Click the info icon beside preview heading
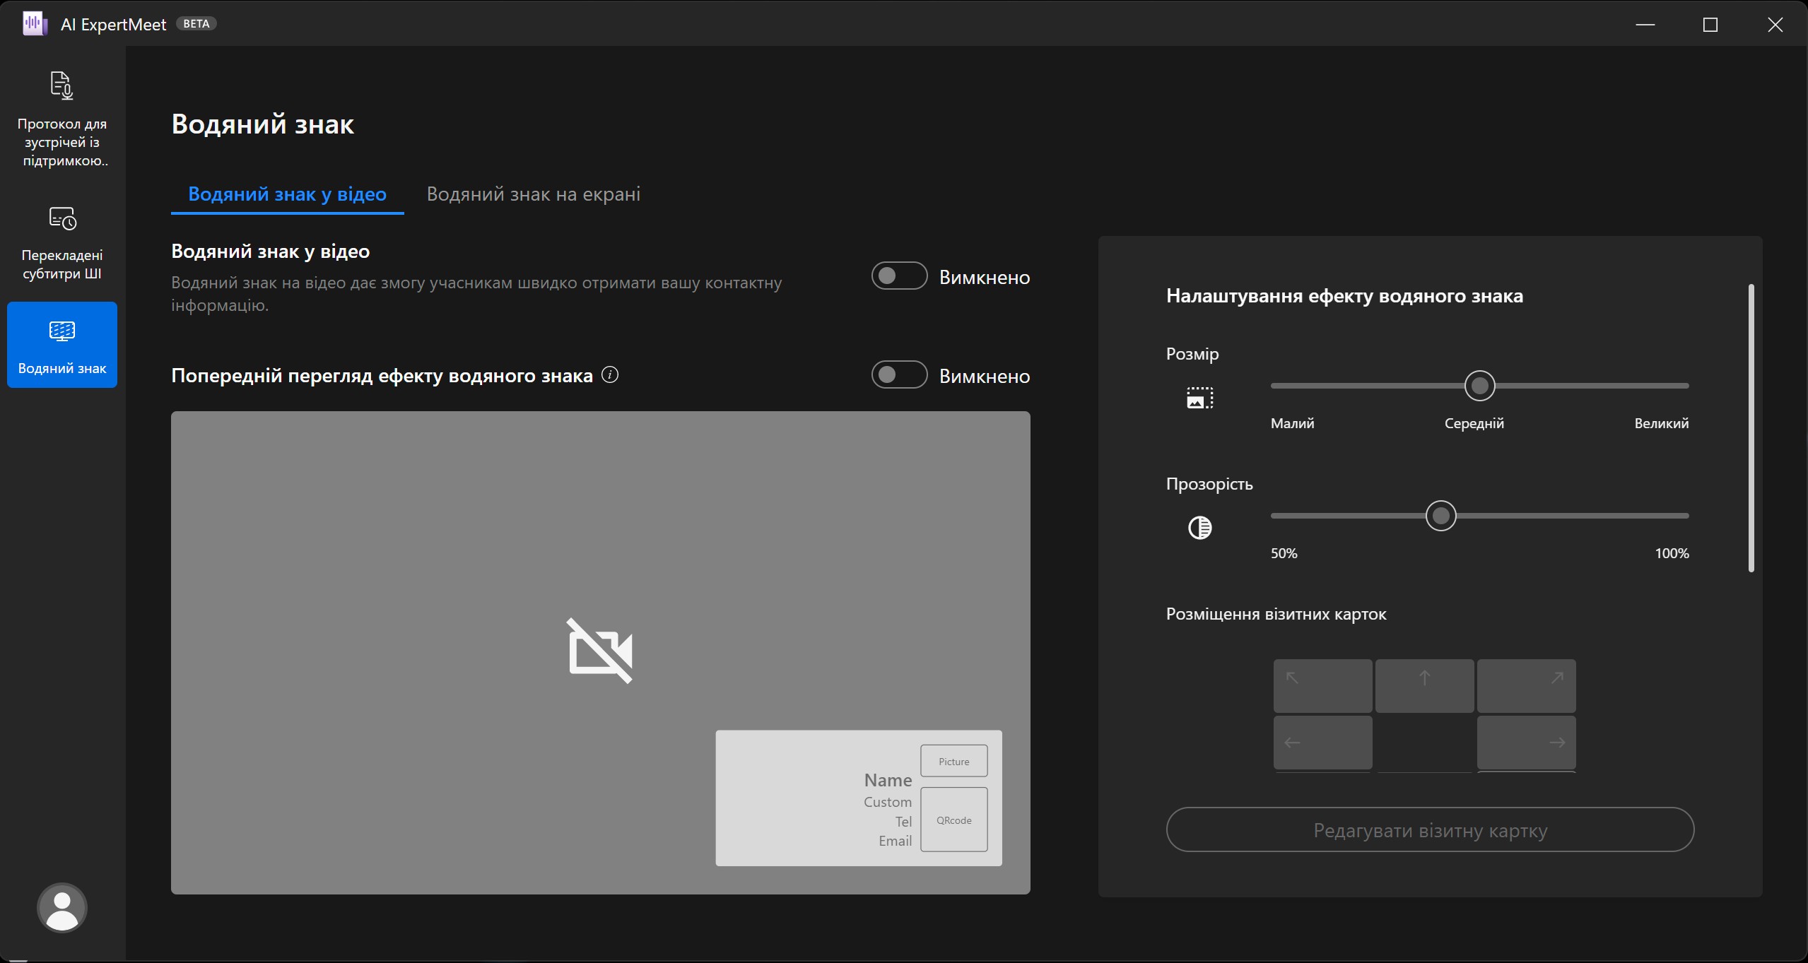 point(609,375)
